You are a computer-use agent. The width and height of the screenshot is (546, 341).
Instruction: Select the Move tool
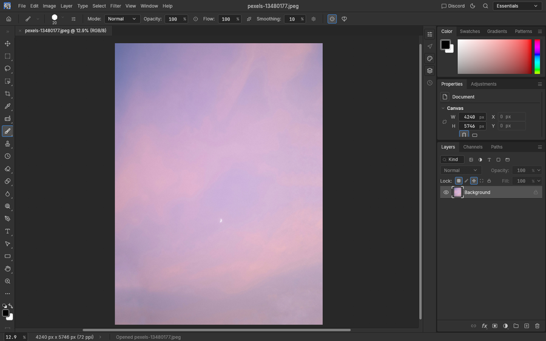[7, 44]
